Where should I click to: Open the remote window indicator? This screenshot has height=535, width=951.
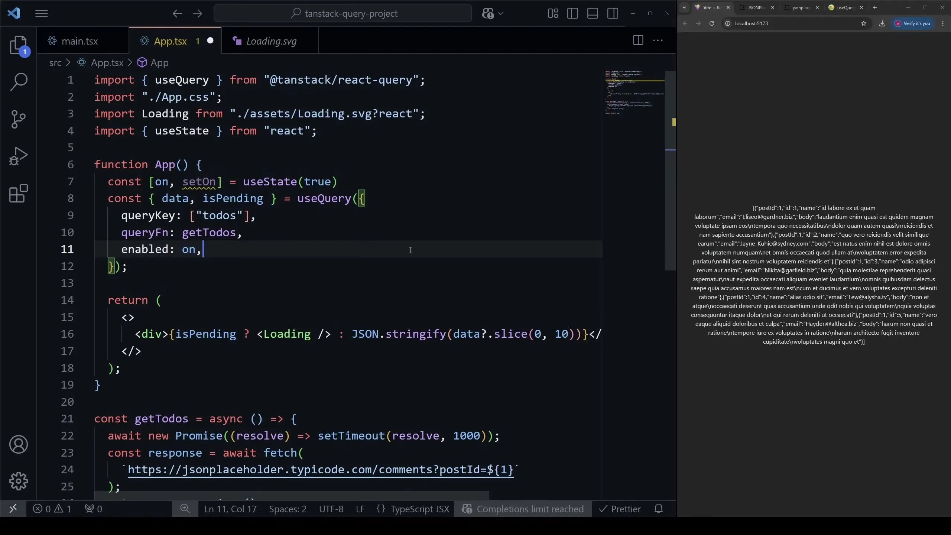point(13,509)
